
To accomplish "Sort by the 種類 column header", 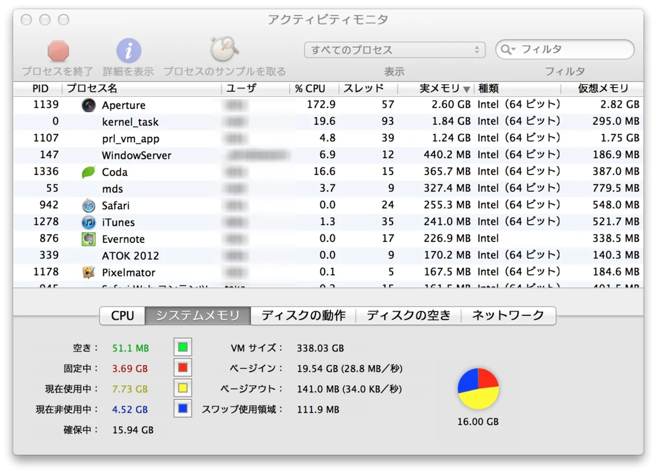I will 518,89.
